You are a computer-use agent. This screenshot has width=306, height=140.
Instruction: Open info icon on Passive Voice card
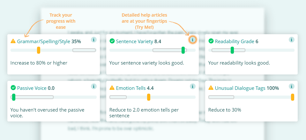(x=94, y=86)
